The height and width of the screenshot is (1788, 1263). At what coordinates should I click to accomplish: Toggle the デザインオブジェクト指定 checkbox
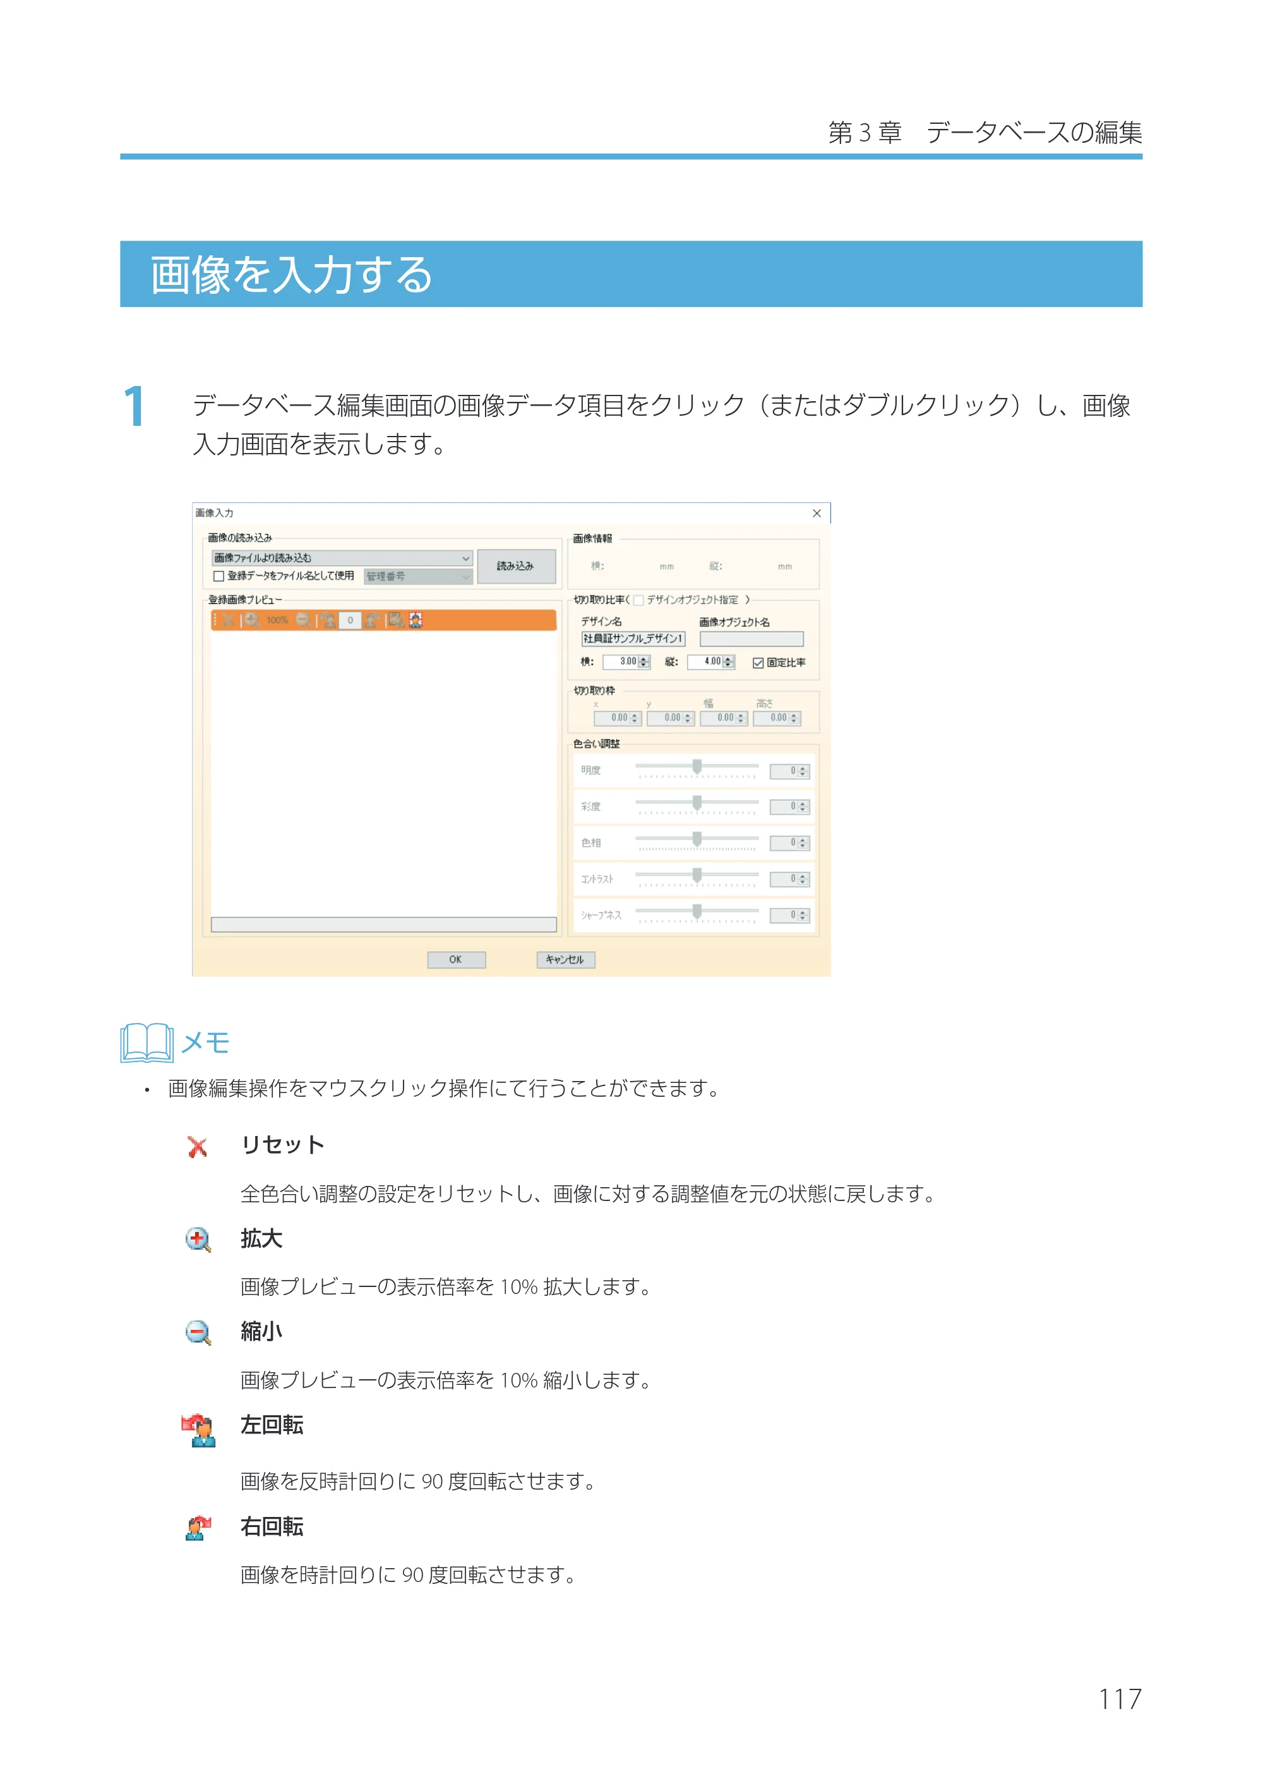639,600
